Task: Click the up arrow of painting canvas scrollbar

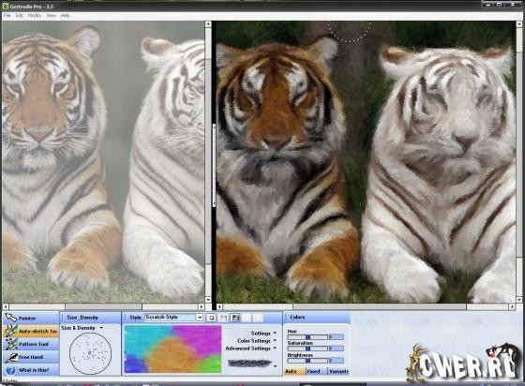Action: click(519, 24)
